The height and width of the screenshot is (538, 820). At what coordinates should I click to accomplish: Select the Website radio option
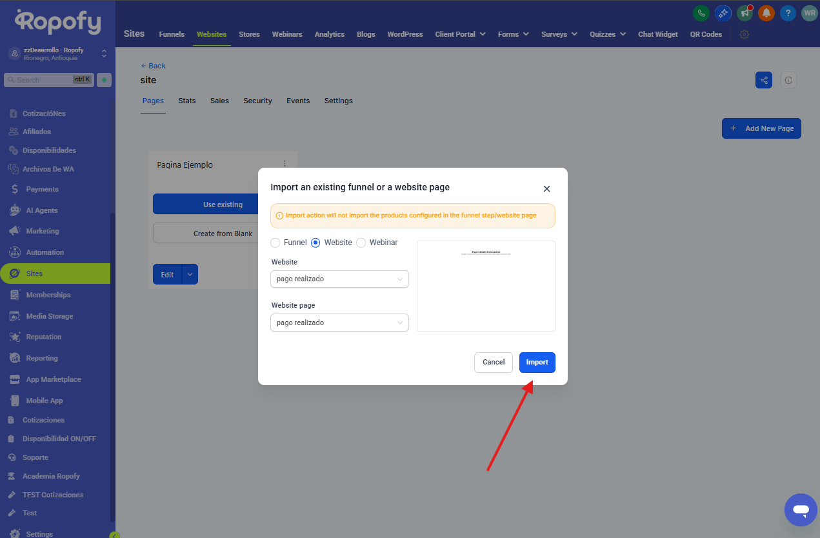(315, 243)
